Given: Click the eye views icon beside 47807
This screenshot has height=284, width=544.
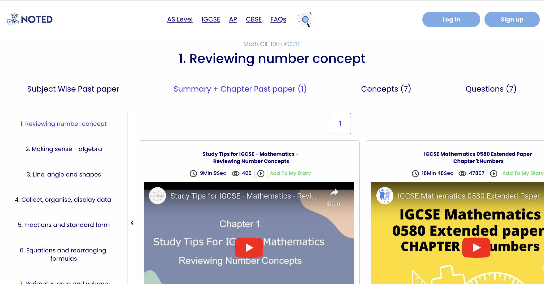Looking at the screenshot, I should click(x=462, y=173).
